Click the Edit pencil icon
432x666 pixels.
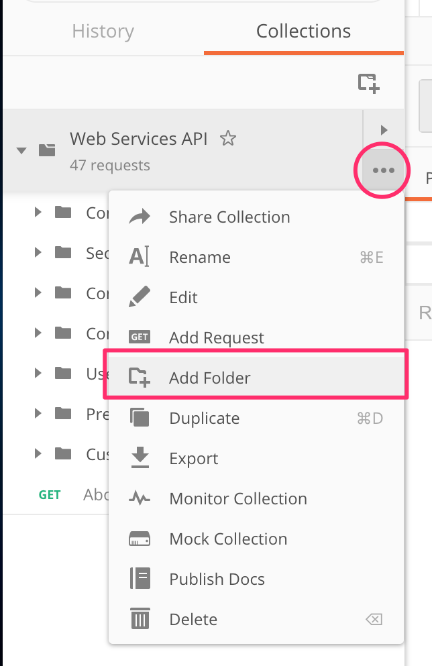click(x=140, y=297)
